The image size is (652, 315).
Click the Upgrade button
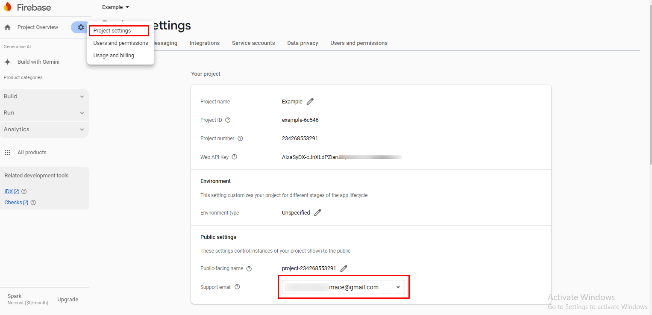(x=68, y=300)
